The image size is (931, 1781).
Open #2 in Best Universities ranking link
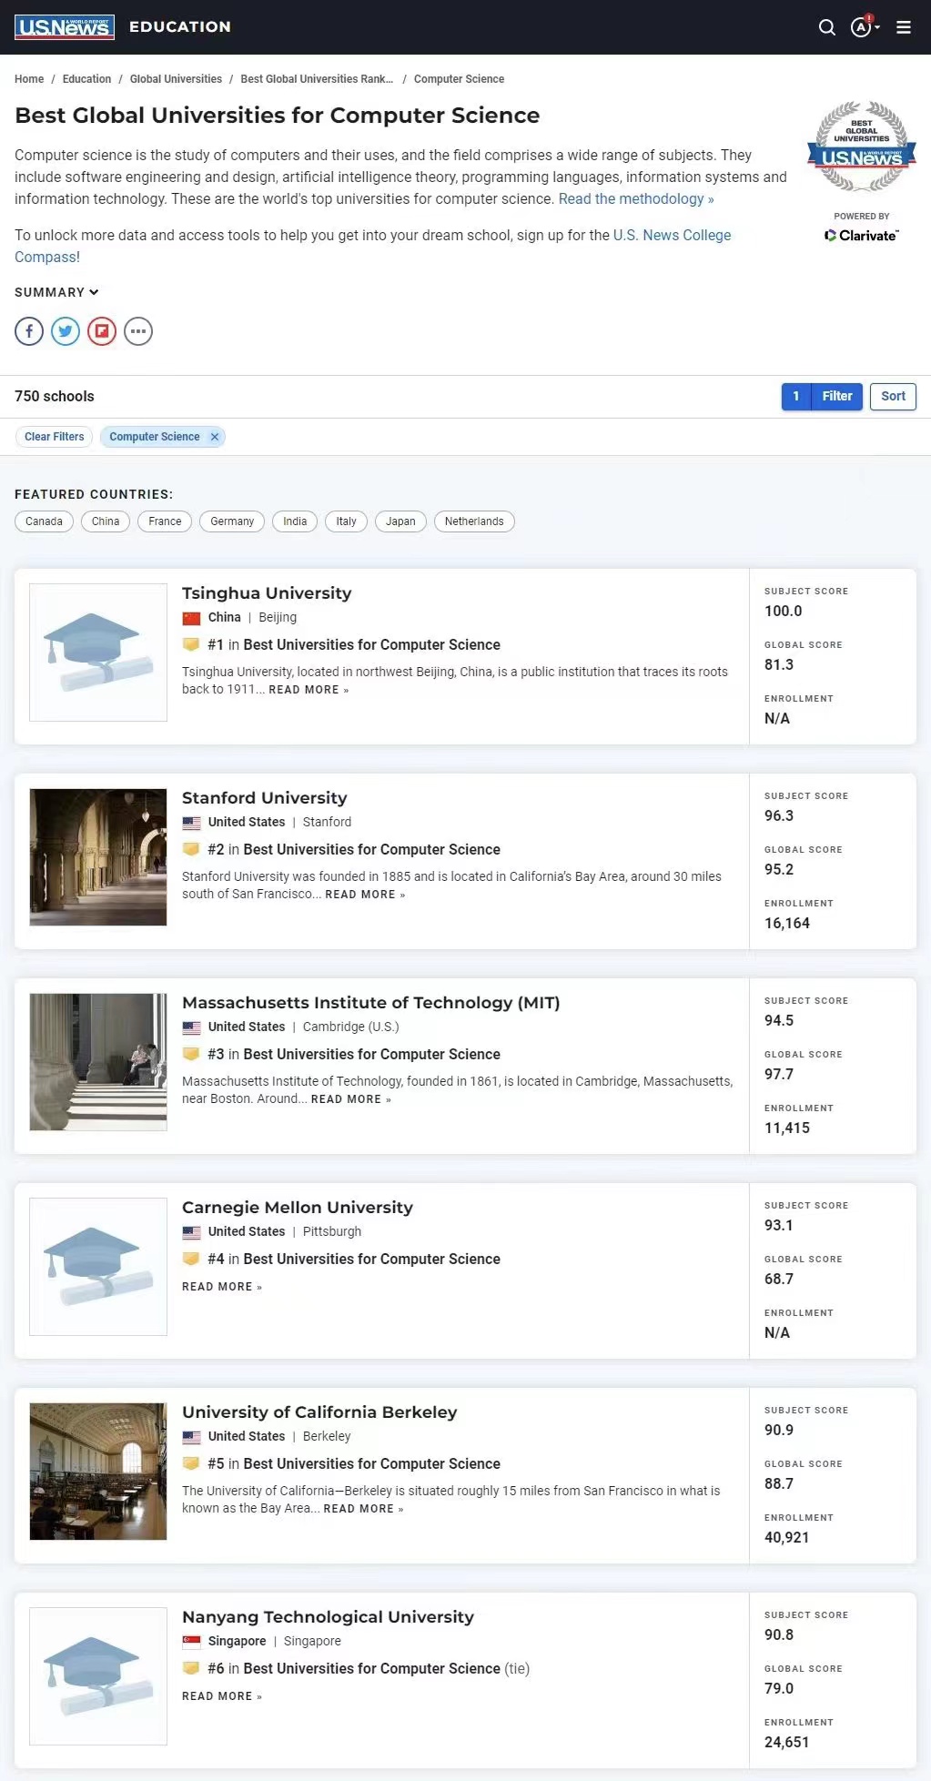(x=354, y=849)
